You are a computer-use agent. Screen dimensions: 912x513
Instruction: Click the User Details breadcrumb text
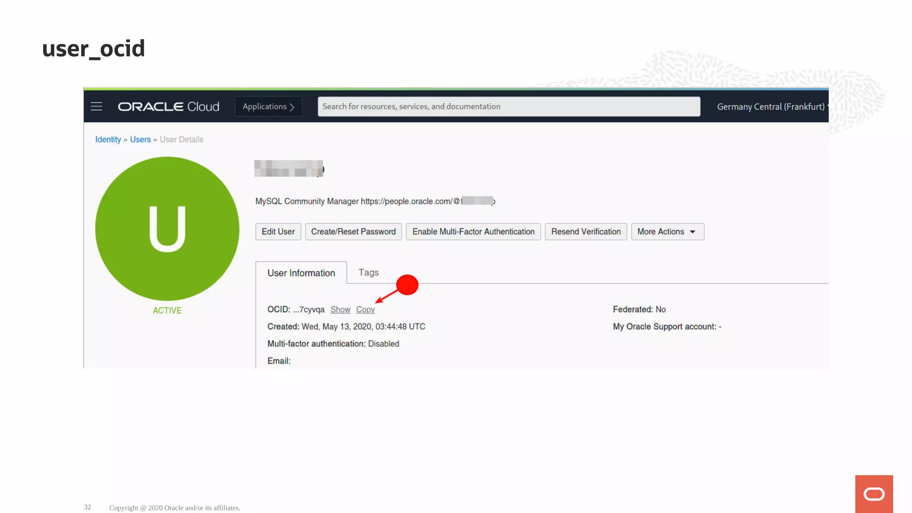[181, 139]
